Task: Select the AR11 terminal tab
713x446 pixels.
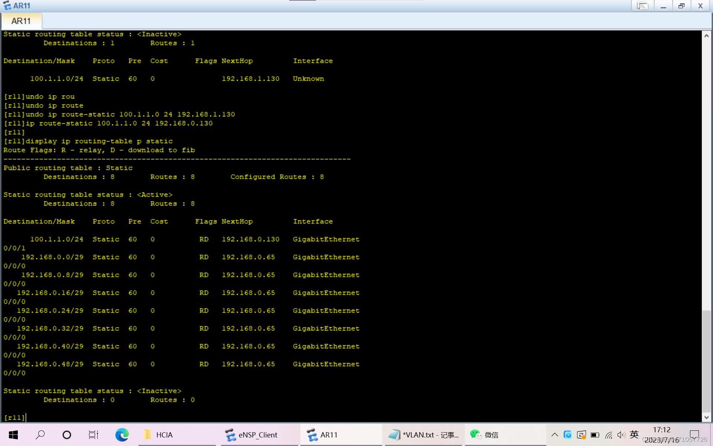Action: 21,21
